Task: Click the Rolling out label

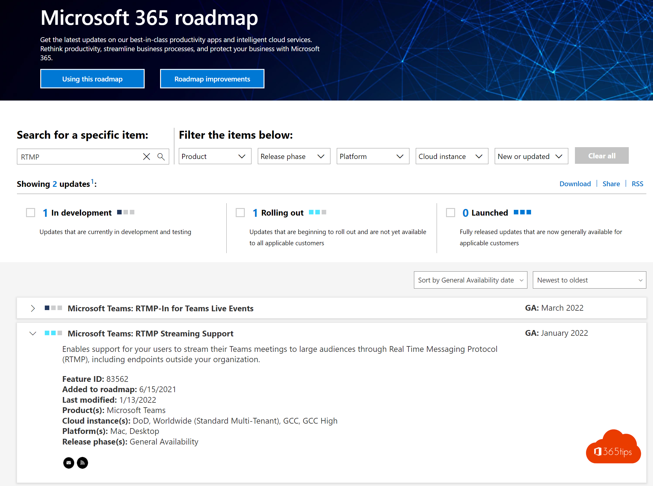Action: click(x=282, y=213)
